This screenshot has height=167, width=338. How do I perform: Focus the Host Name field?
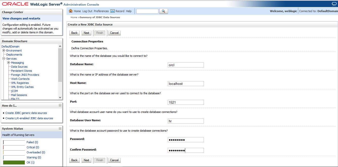(186, 84)
